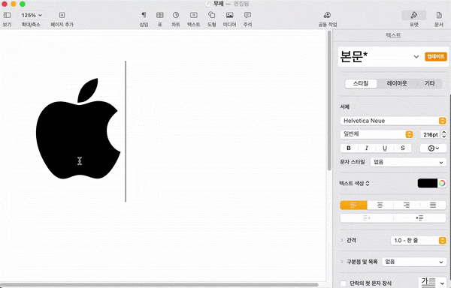Click the document title 무제
This screenshot has width=451, height=288.
[x=218, y=4]
